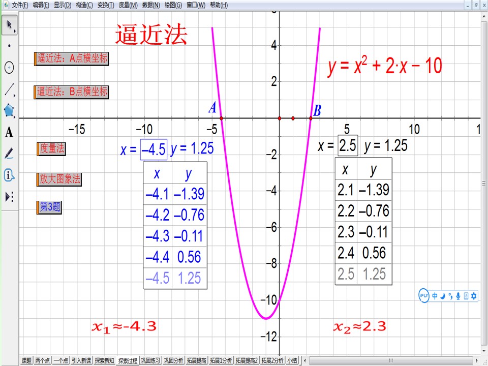
Task: Toggle the punctuation mode icon
Action: [451, 296]
